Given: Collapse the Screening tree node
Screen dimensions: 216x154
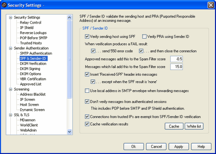Looking at the screenshot, I should coord(10,89).
